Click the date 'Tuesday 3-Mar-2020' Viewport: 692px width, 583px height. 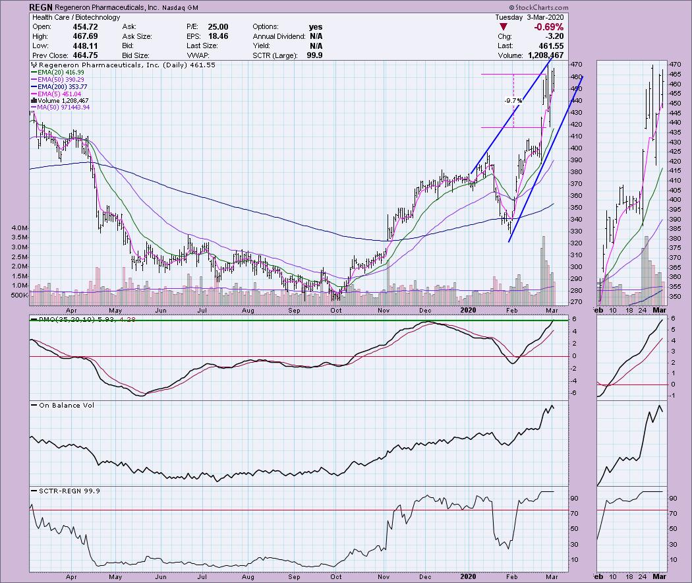click(x=529, y=17)
